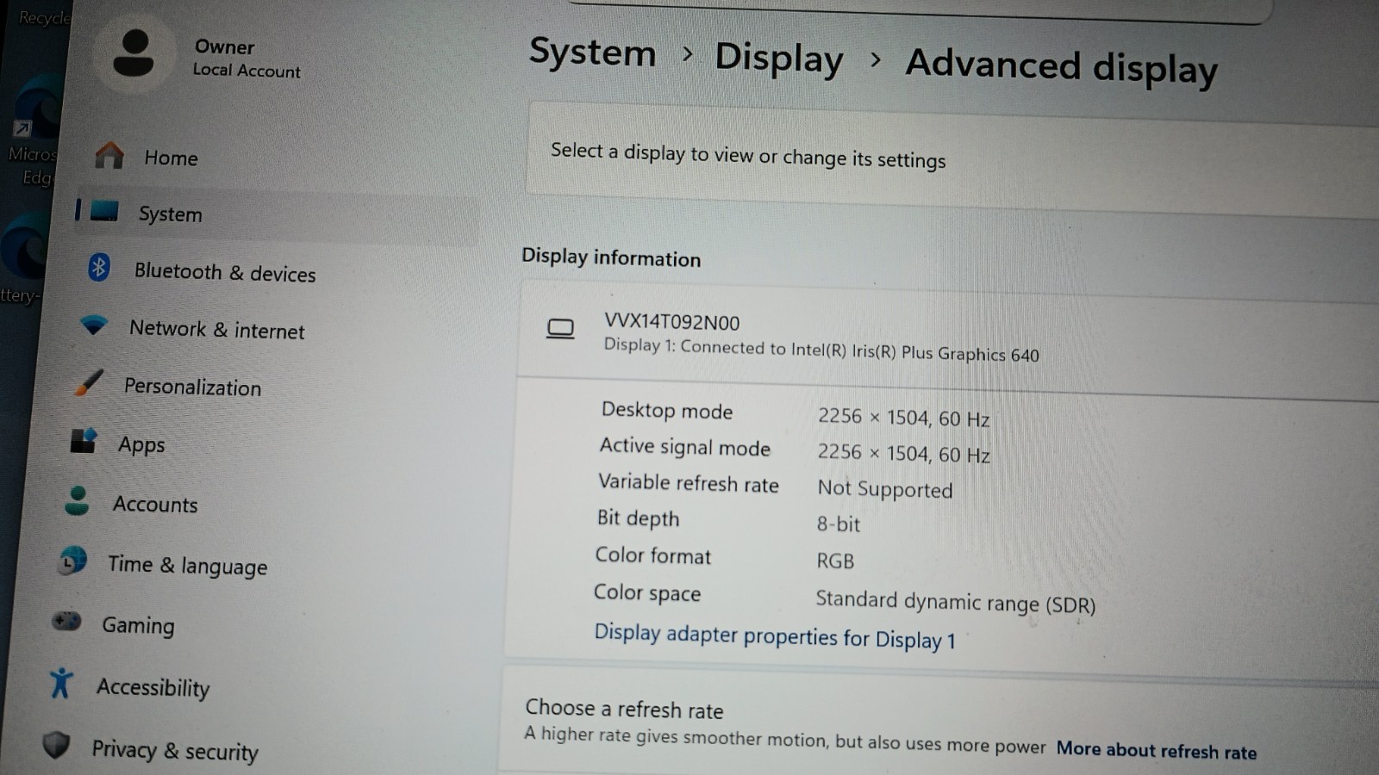Click the display monitor icon beside VVX14T092N00
This screenshot has height=775, width=1379.
[x=560, y=329]
